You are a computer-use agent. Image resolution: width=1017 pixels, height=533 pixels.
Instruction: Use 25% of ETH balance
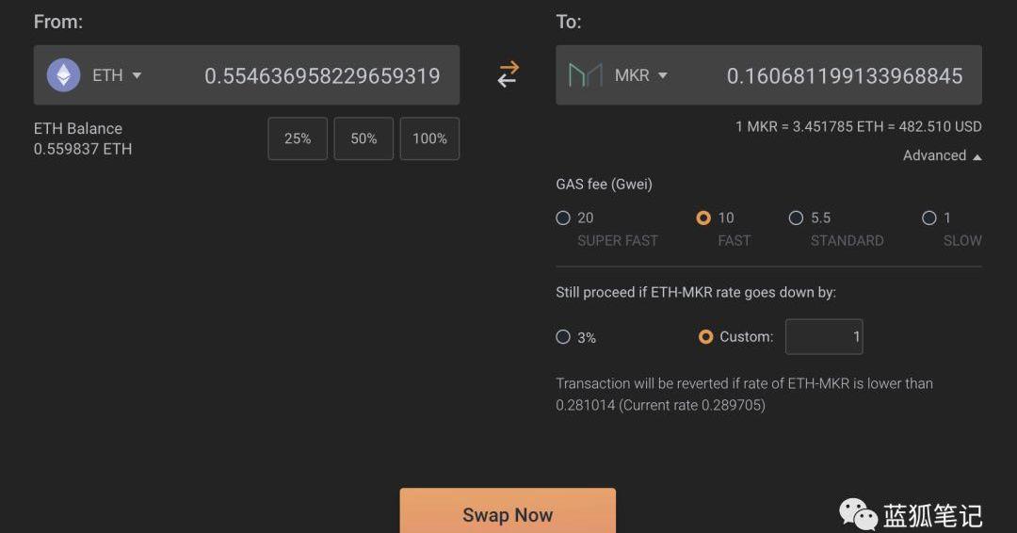click(x=298, y=138)
